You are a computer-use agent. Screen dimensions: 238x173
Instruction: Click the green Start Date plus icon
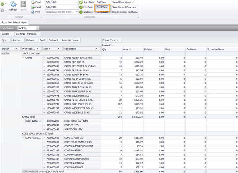(x=81, y=2)
